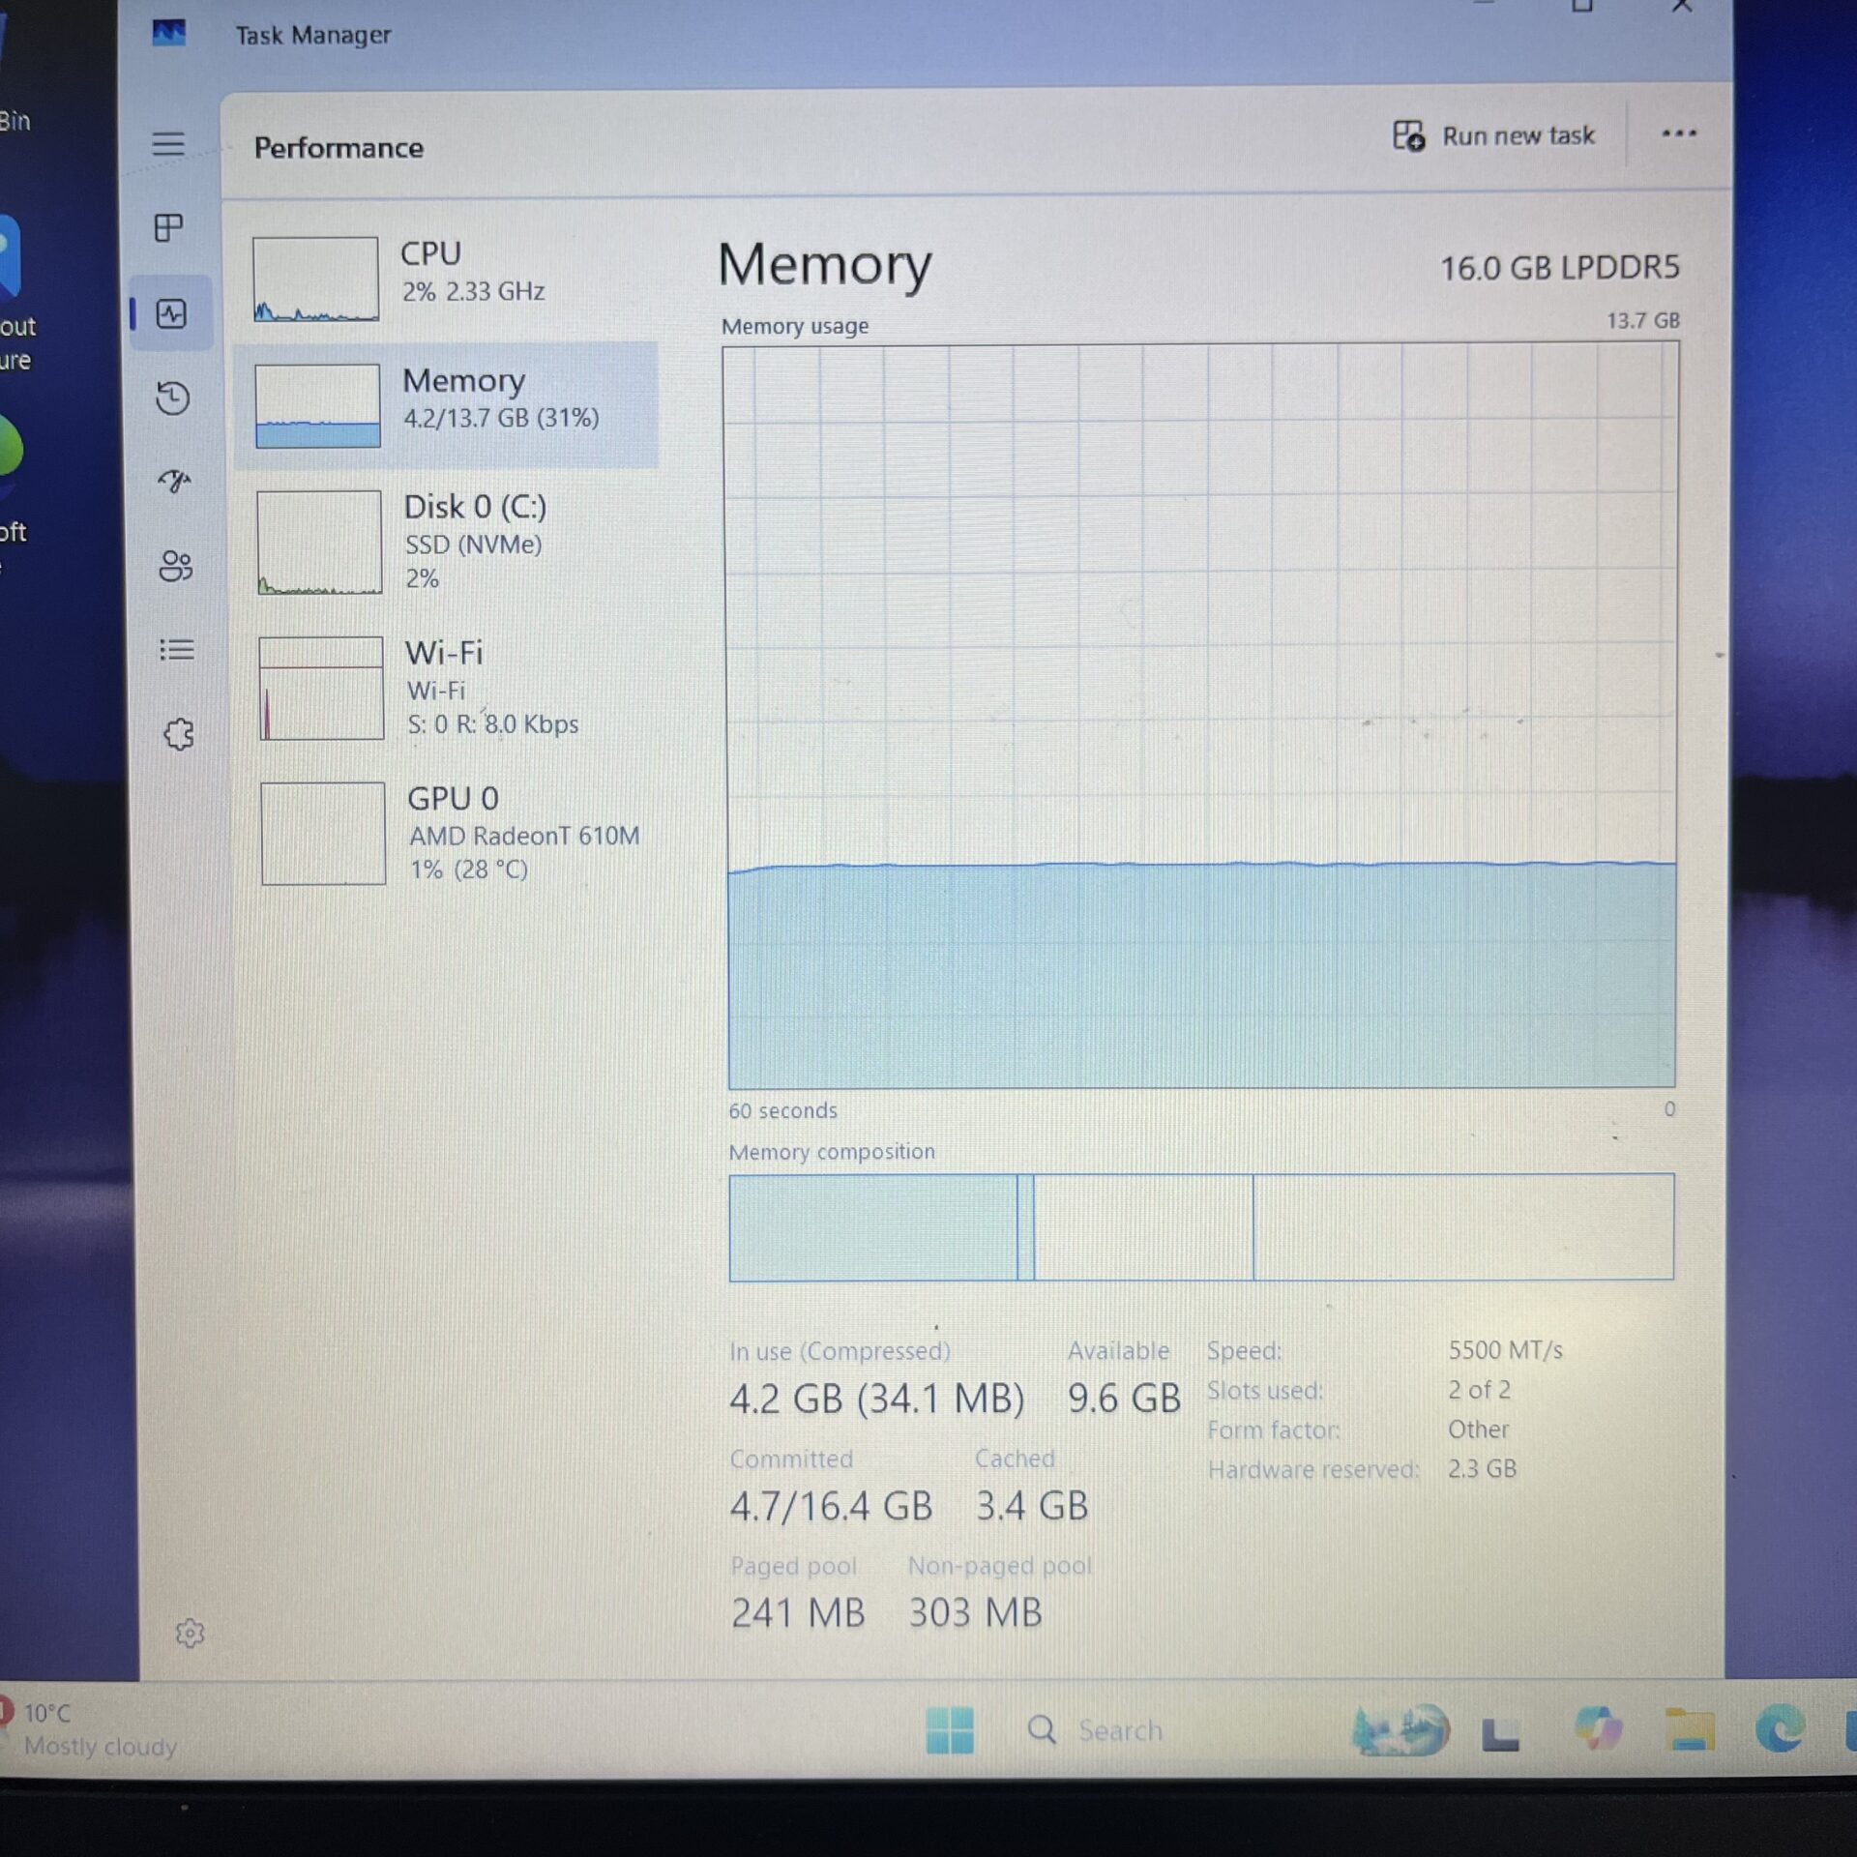Open the hamburger navigation menu
1857x1857 pixels.
tap(168, 144)
